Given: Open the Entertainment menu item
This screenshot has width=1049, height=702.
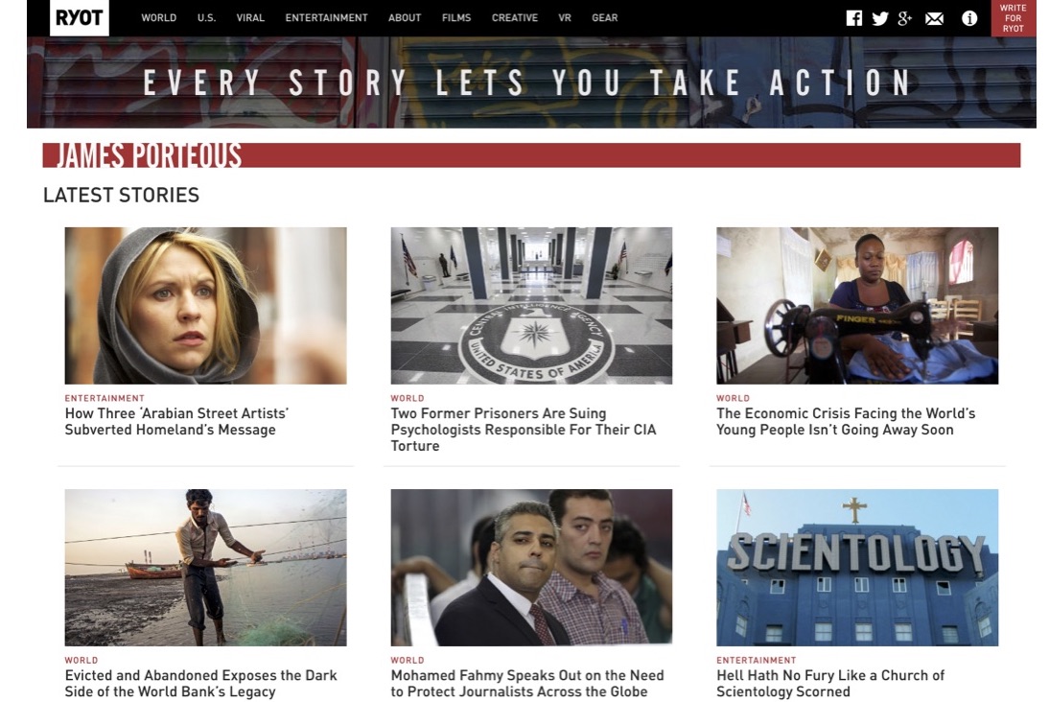Looking at the screenshot, I should [326, 18].
